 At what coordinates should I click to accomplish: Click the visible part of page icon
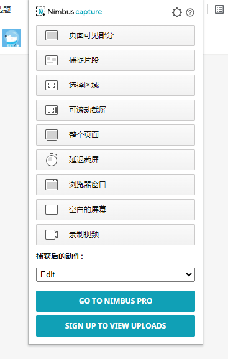click(52, 35)
